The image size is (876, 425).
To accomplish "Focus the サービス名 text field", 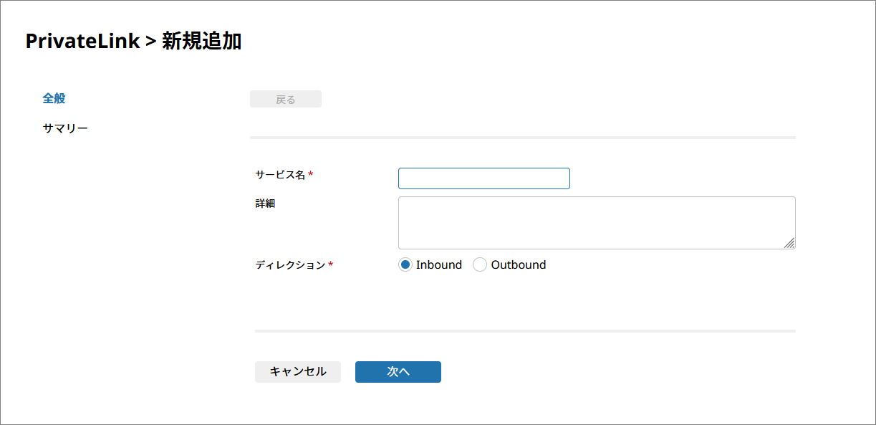I will [x=483, y=178].
